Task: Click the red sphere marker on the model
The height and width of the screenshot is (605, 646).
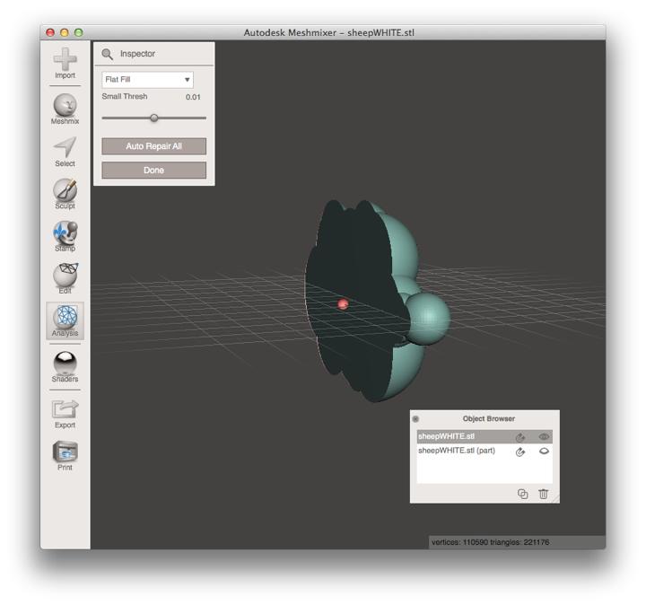Action: (343, 305)
